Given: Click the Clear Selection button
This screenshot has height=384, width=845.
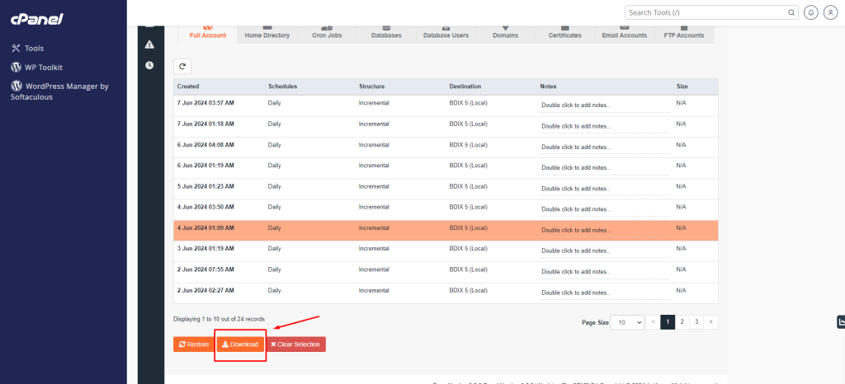Looking at the screenshot, I should point(295,344).
